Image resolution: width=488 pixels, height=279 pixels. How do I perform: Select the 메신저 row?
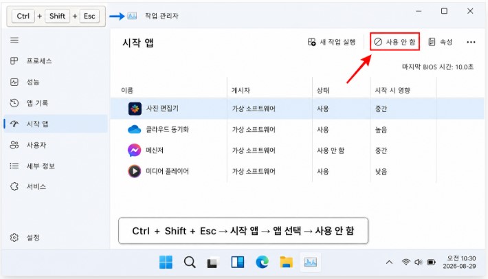click(x=297, y=150)
